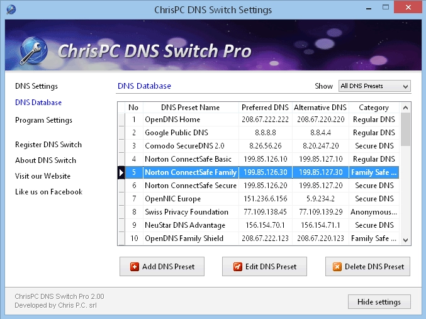Select DNS Database in the sidebar
Image resolution: width=426 pixels, height=319 pixels.
tap(38, 103)
